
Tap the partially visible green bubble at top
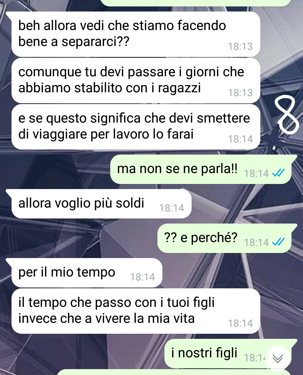[196, 3]
